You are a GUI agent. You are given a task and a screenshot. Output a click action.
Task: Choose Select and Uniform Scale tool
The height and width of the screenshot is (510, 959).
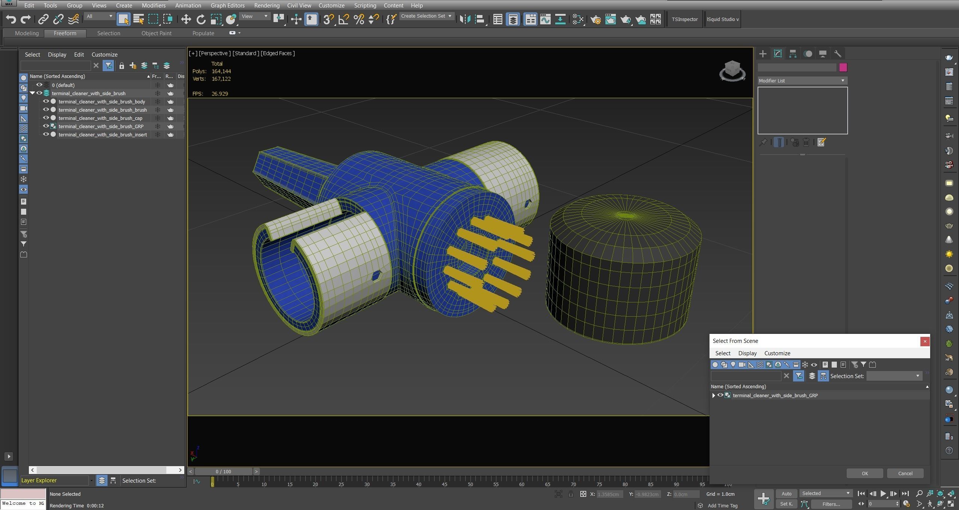coord(216,19)
